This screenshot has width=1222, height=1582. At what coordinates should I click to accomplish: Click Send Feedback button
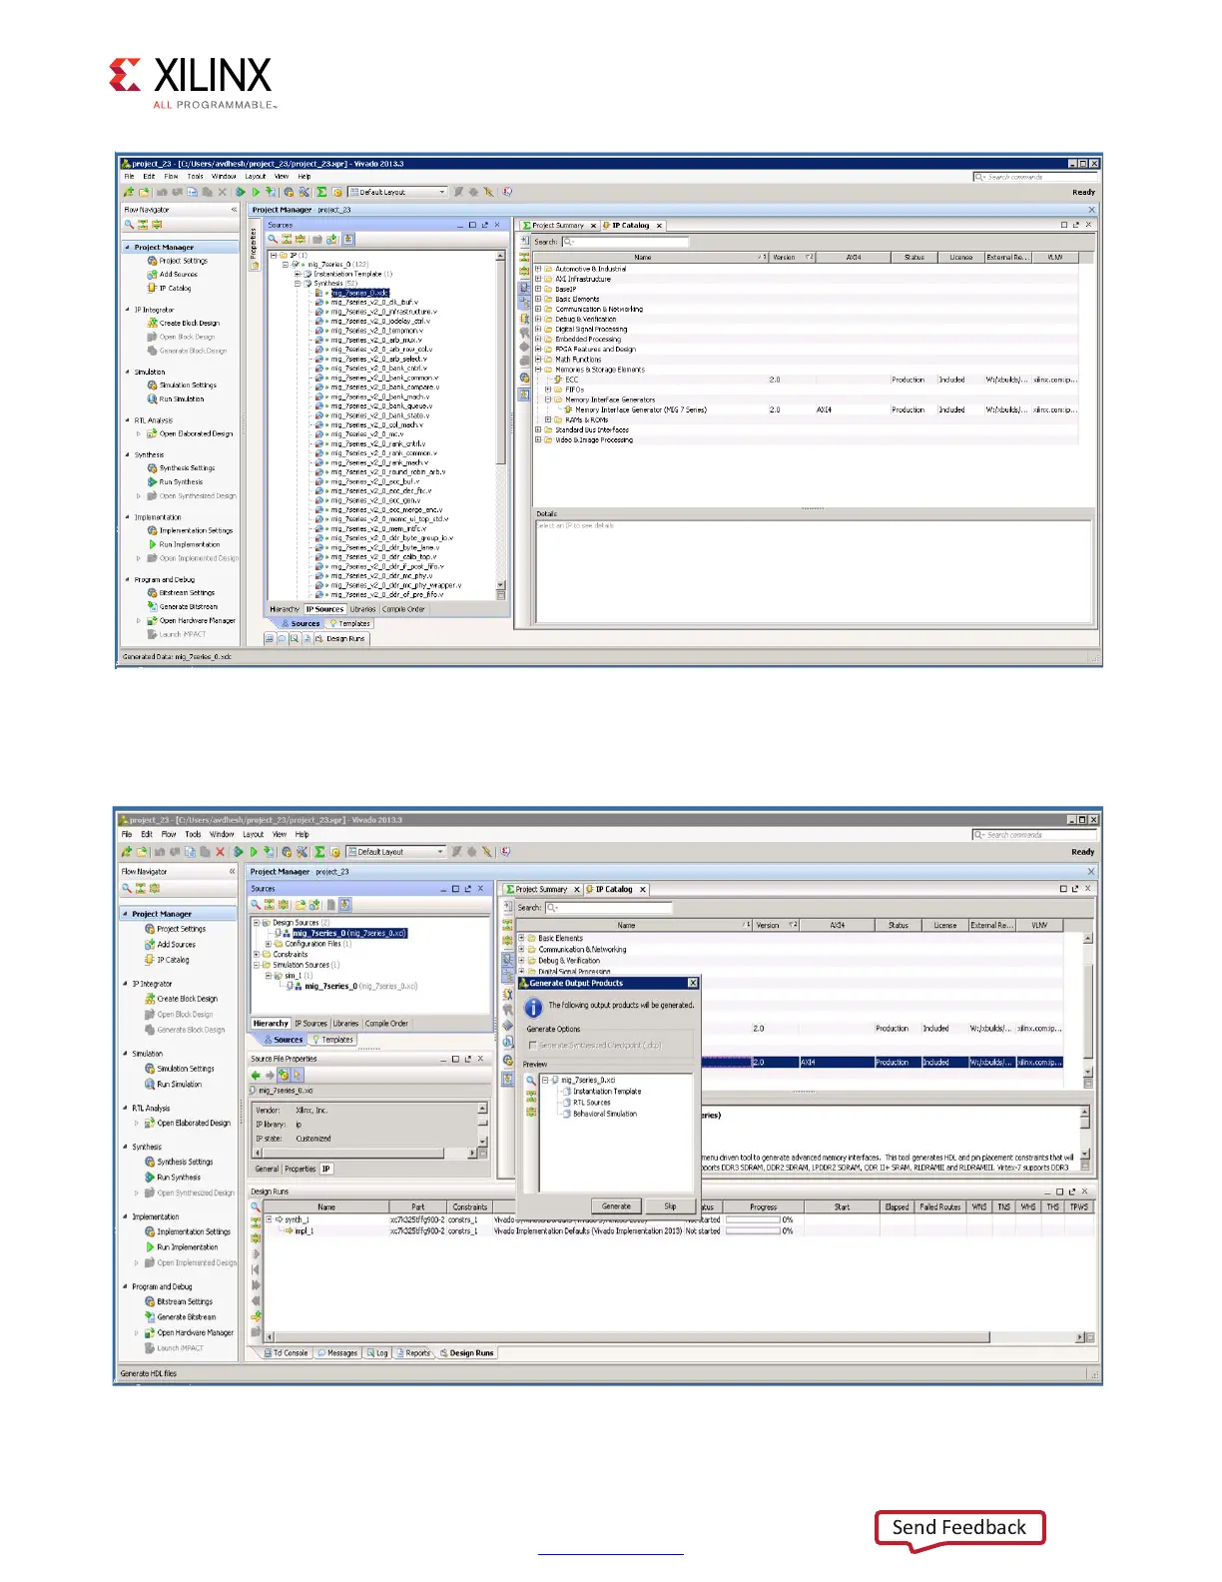[959, 1529]
